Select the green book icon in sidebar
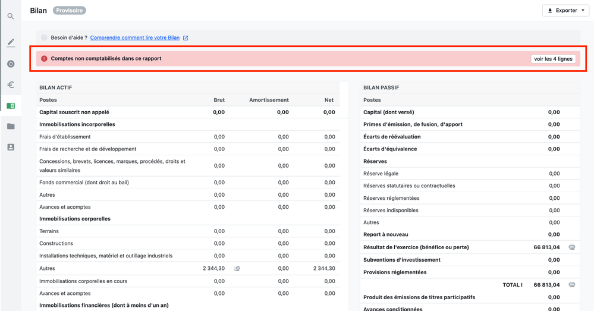This screenshot has width=594, height=311. [11, 106]
